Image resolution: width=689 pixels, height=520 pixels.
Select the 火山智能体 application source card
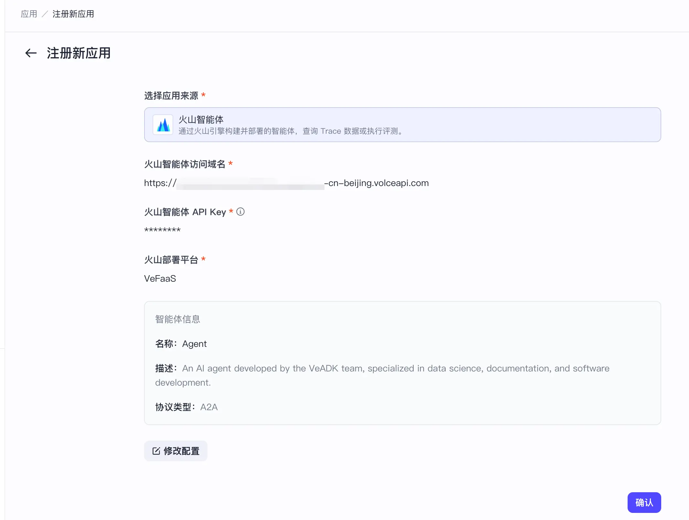point(402,125)
